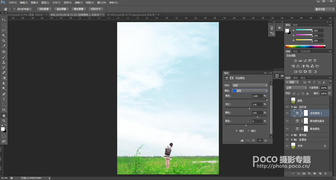Image resolution: width=336 pixels, height=180 pixels.
Task: Click the 填充屏幕 button
Action: pyautogui.click(x=79, y=9)
